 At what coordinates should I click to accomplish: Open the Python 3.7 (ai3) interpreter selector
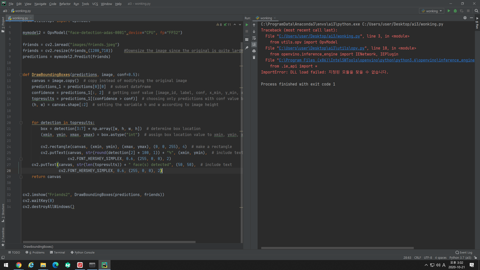tap(460, 257)
